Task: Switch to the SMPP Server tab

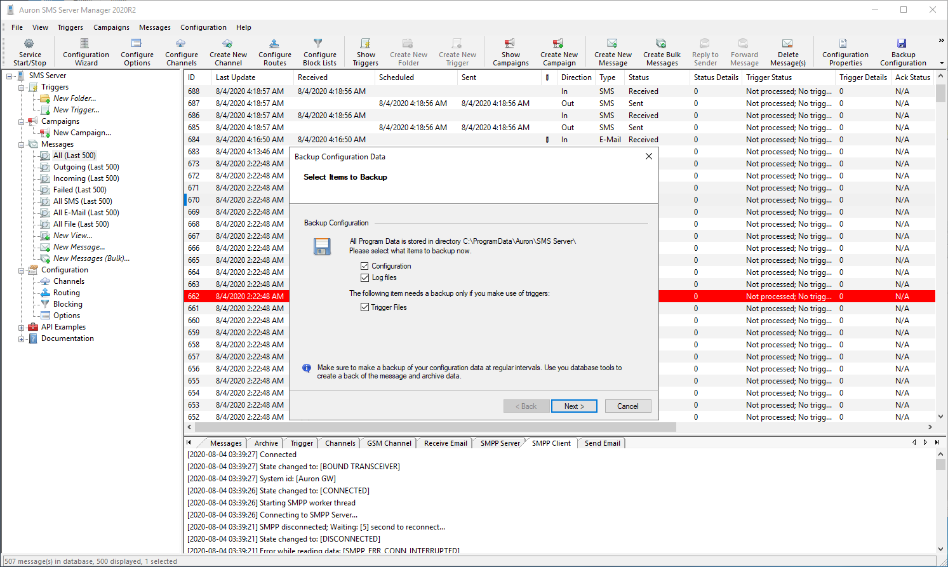Action: point(500,443)
